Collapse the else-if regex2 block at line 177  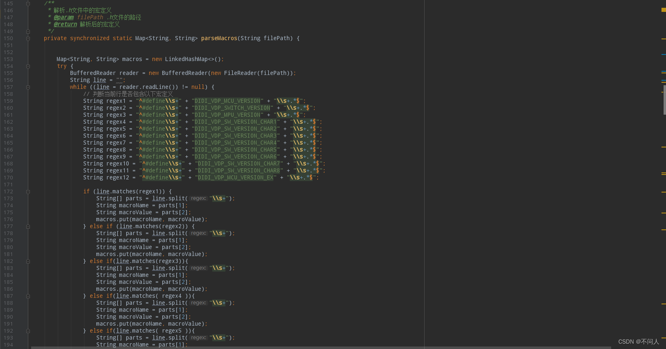pyautogui.click(x=28, y=227)
